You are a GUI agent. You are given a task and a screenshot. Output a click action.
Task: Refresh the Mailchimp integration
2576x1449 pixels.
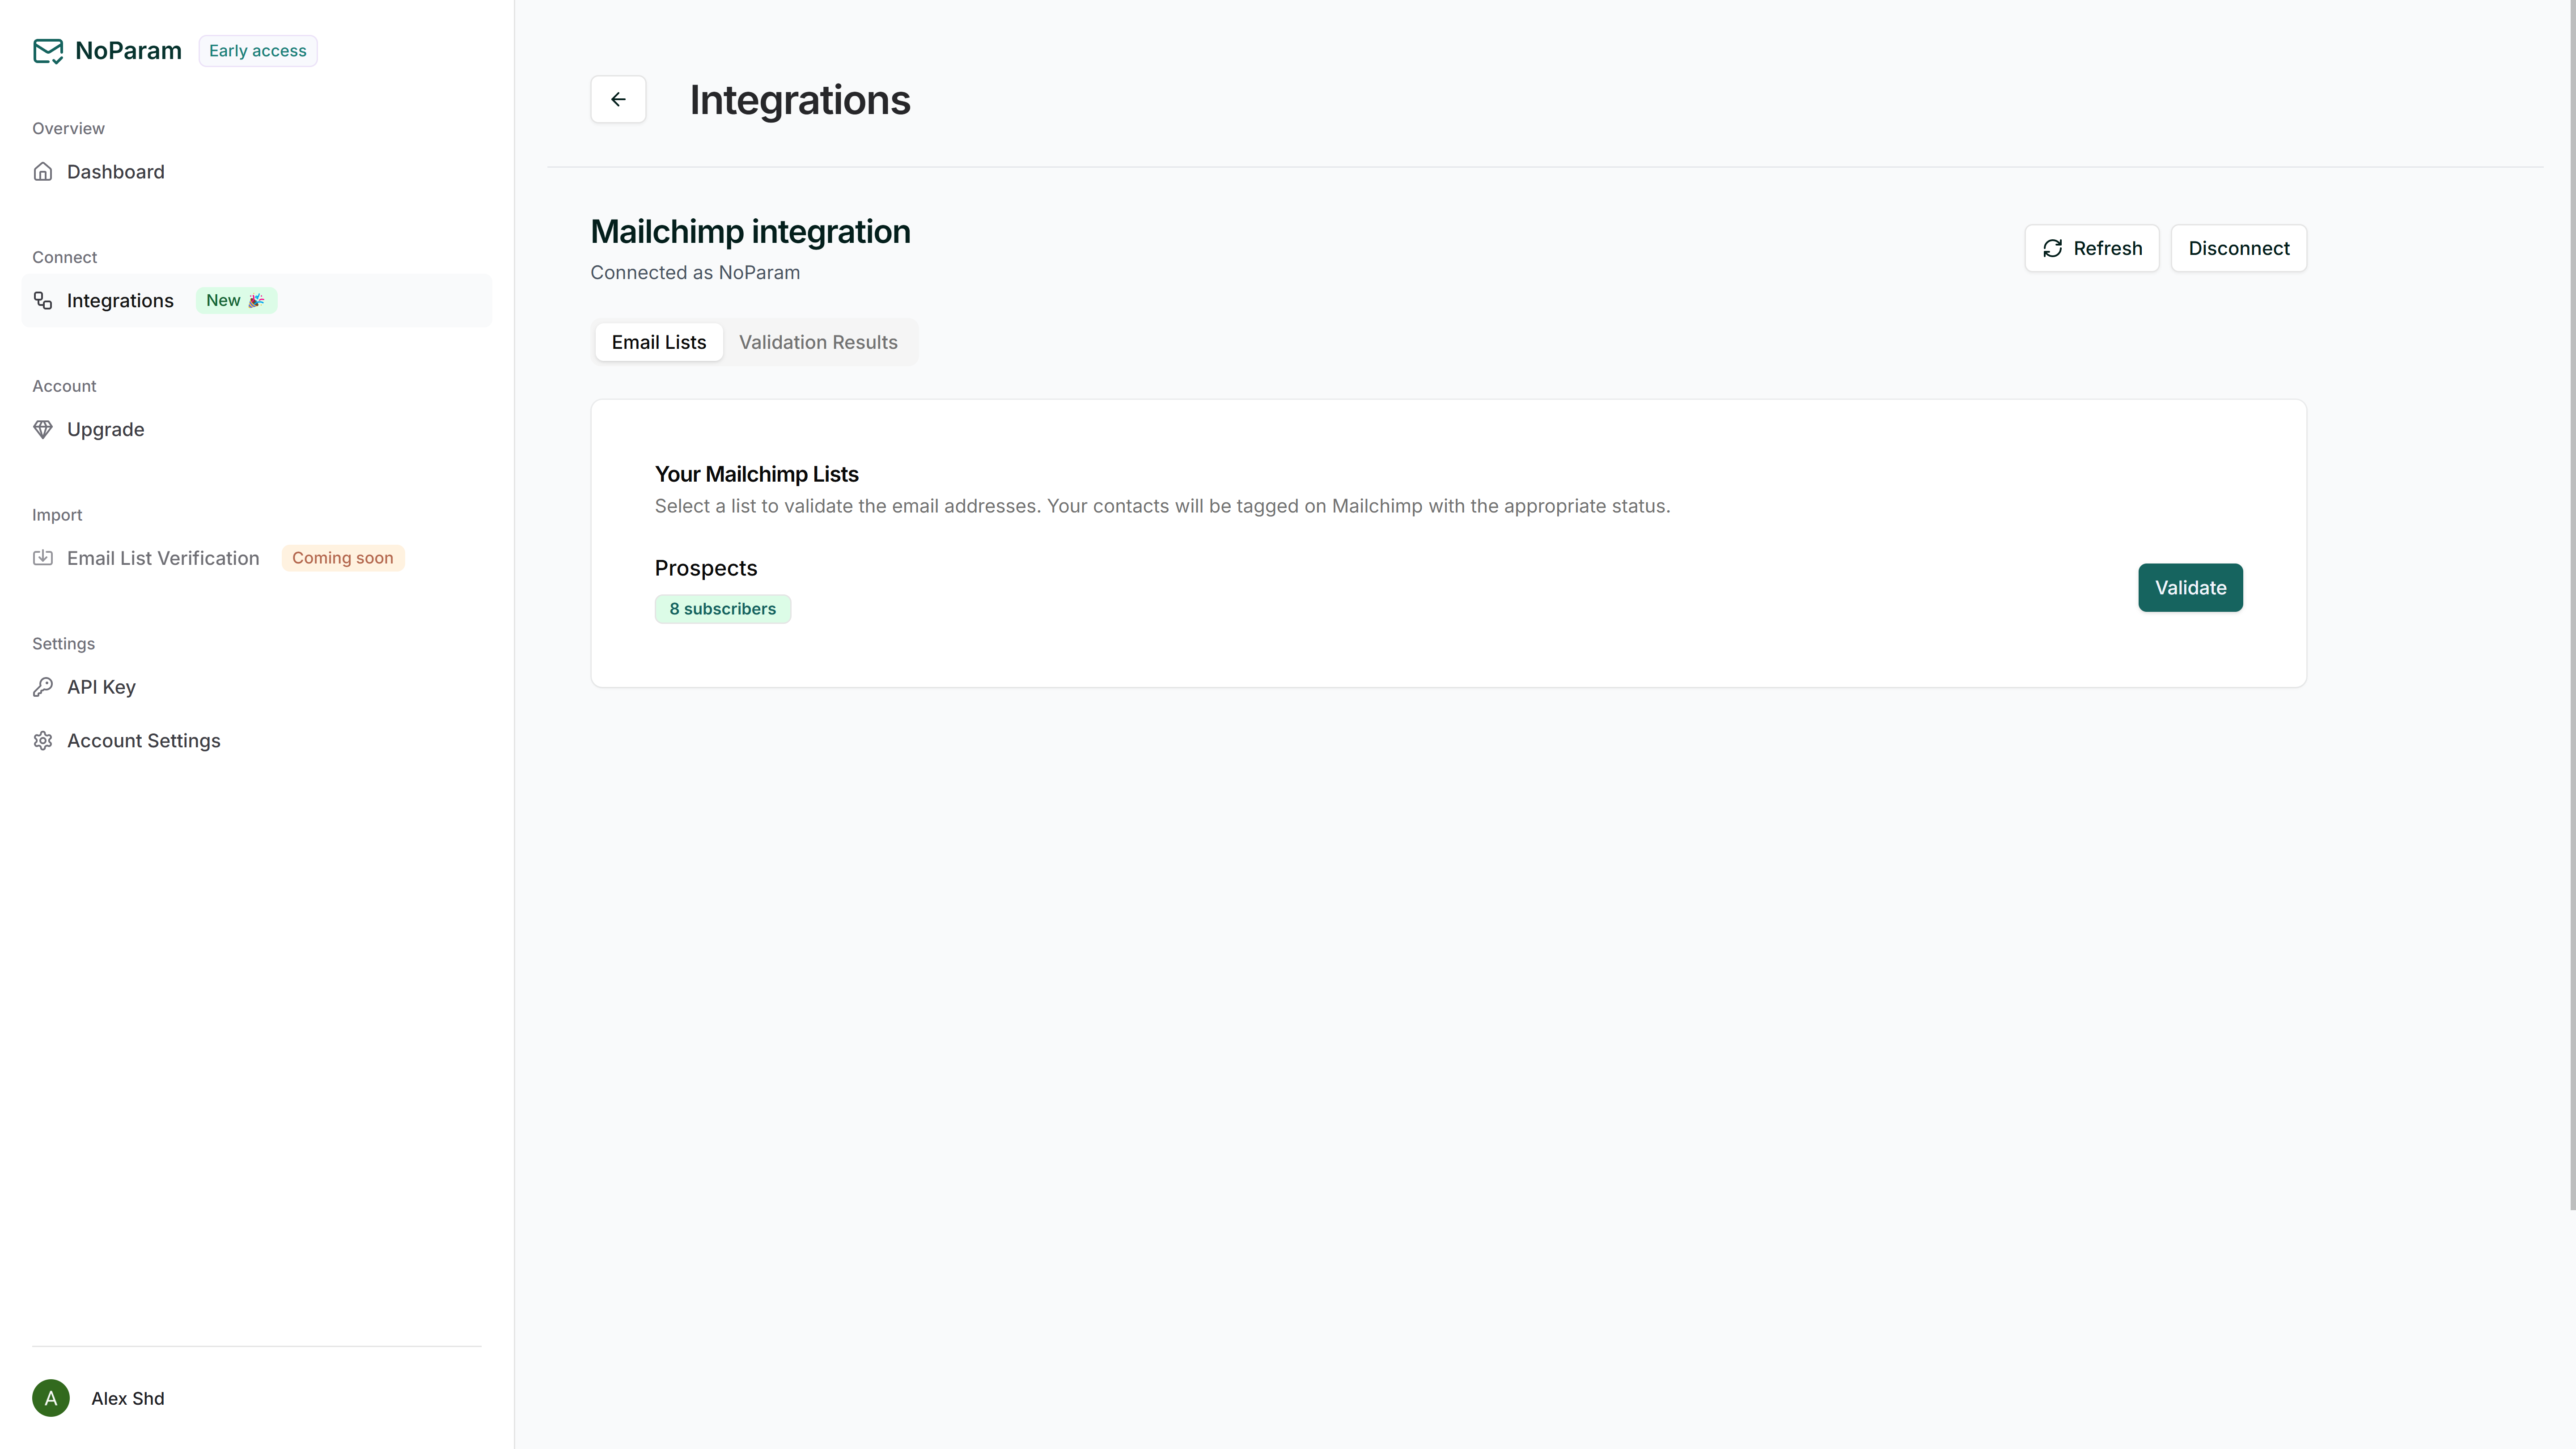coord(2092,248)
